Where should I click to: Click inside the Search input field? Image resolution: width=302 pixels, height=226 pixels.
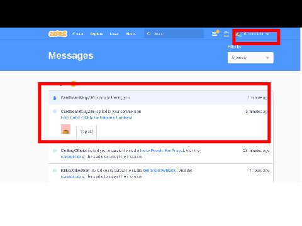tap(174, 34)
